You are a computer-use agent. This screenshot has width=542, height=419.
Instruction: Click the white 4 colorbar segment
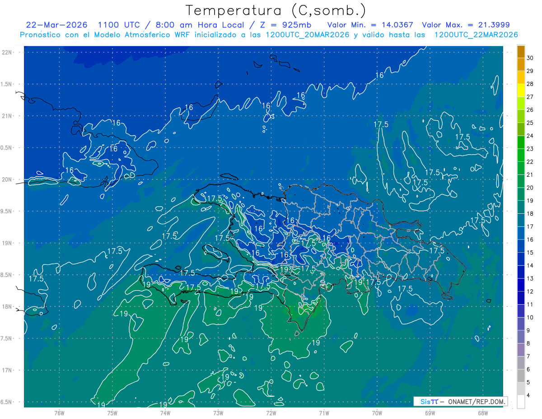pos(521,402)
